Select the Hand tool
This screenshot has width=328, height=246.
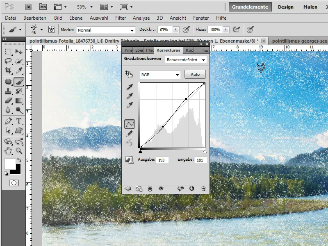pyautogui.click(x=8, y=151)
